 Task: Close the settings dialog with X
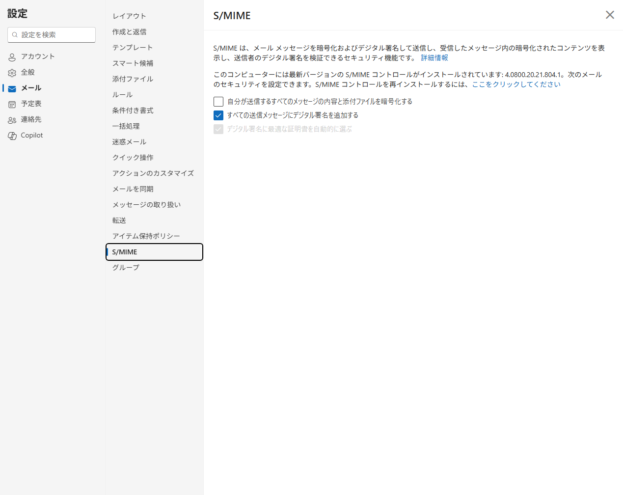610,15
